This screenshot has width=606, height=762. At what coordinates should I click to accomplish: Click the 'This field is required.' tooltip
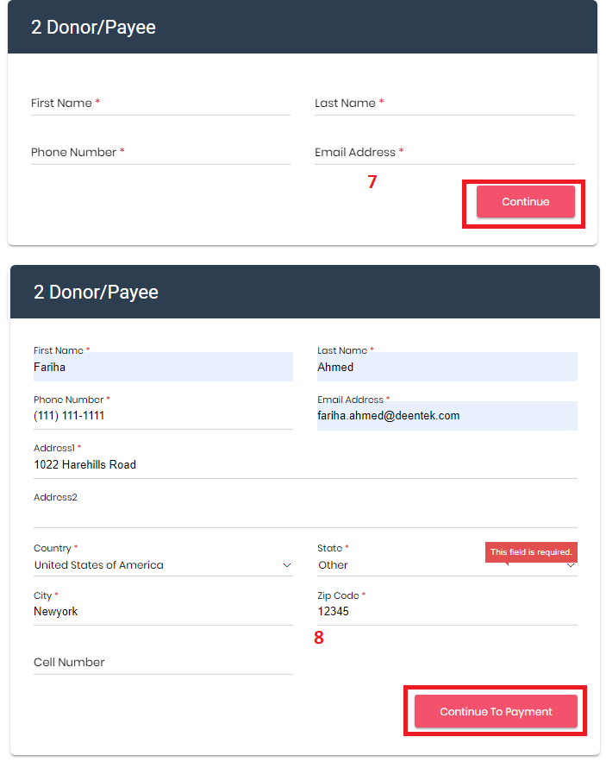tap(531, 552)
